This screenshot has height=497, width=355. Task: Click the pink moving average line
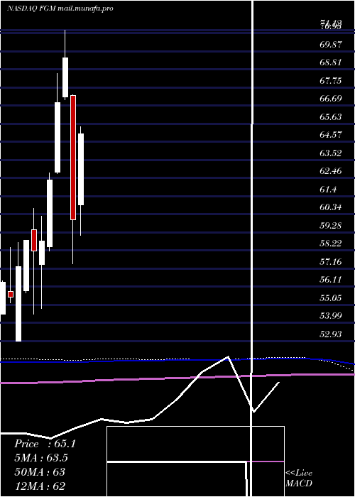click(x=177, y=378)
